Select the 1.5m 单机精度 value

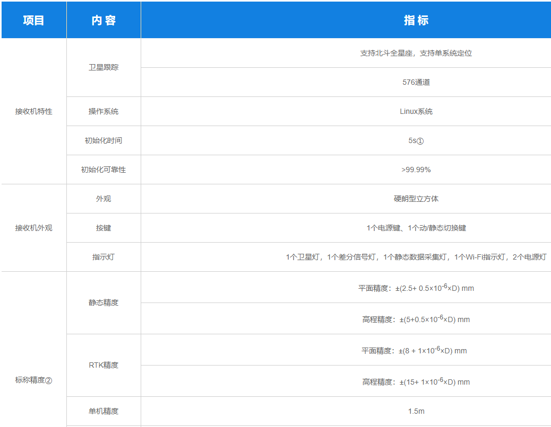point(416,411)
